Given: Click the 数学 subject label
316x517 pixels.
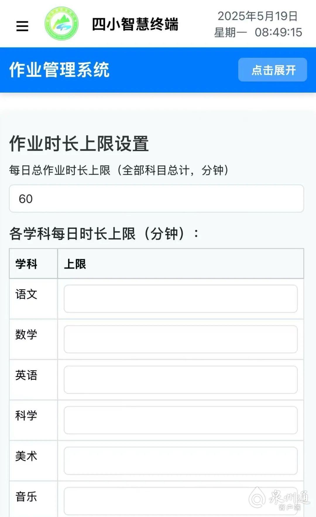Looking at the screenshot, I should pyautogui.click(x=26, y=334).
